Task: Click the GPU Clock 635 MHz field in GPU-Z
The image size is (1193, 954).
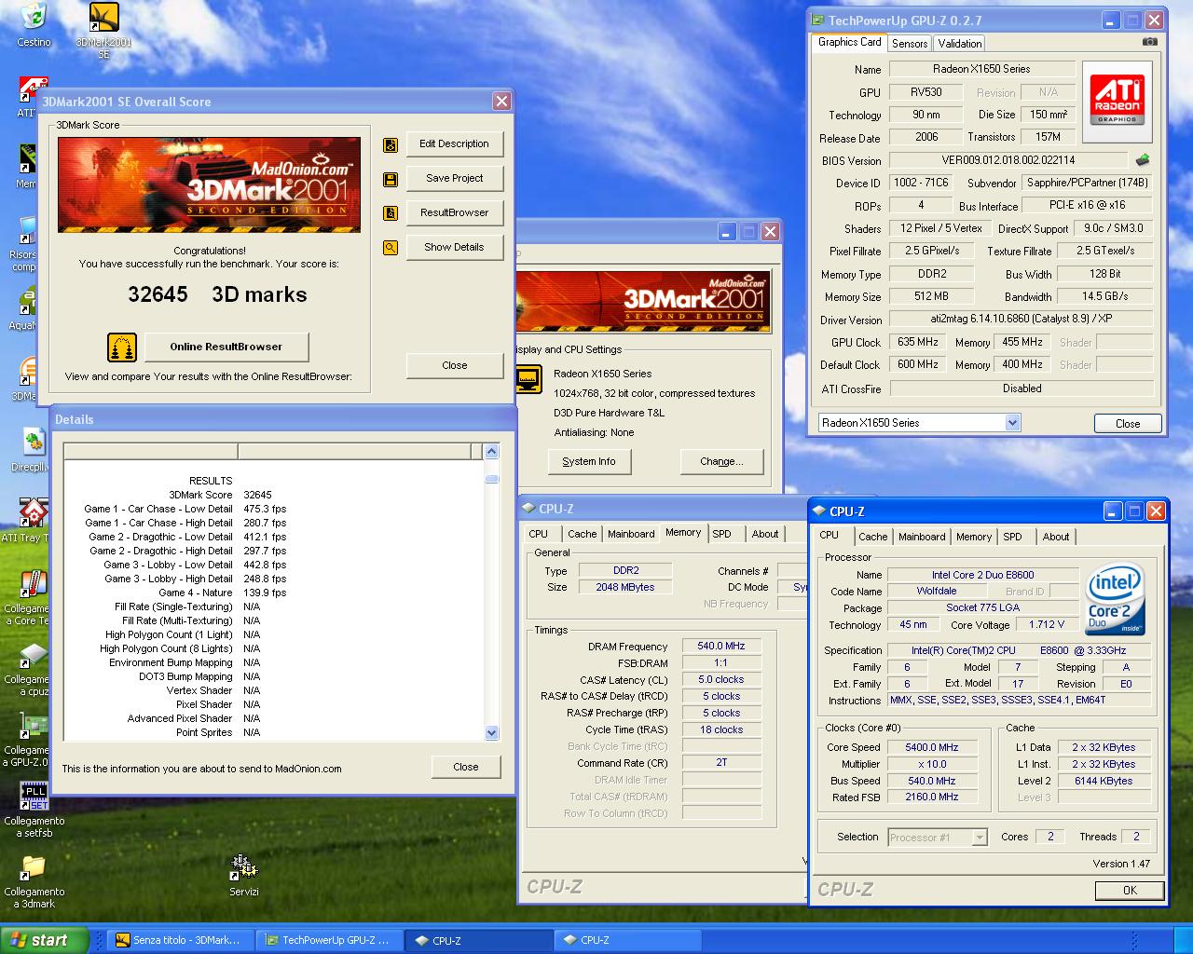Action: pos(917,343)
